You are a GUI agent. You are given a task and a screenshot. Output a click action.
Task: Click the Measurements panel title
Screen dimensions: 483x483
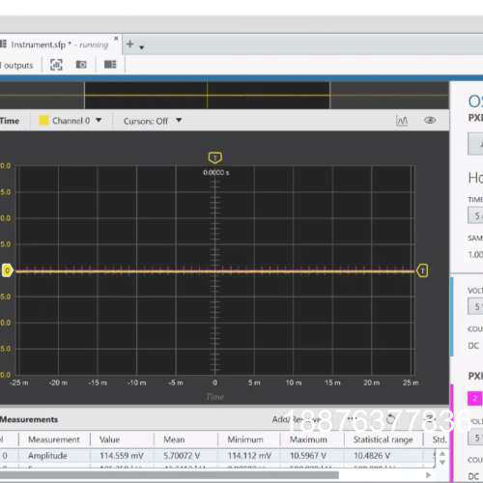pos(29,419)
